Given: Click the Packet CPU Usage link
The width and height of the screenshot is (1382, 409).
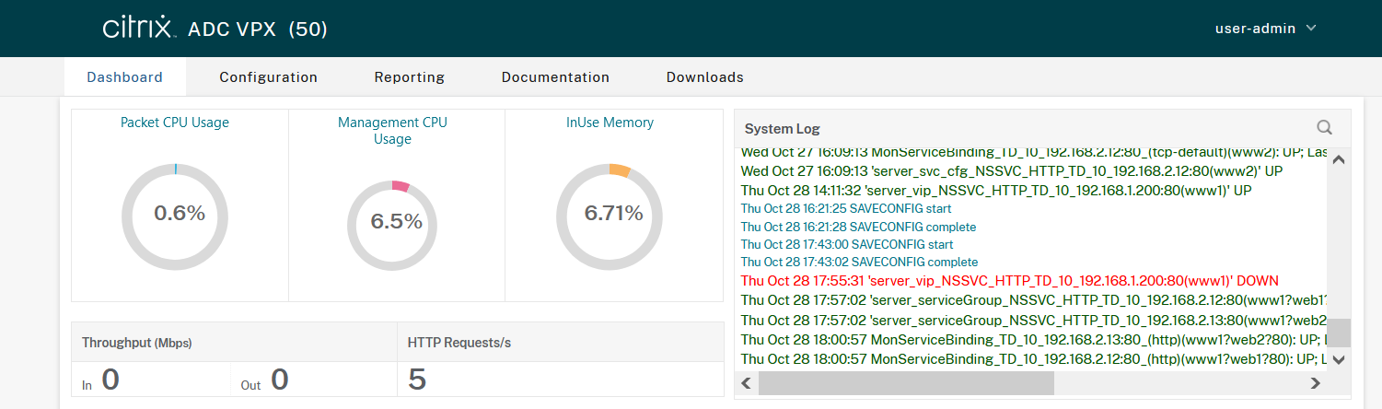Looking at the screenshot, I should coord(175,123).
